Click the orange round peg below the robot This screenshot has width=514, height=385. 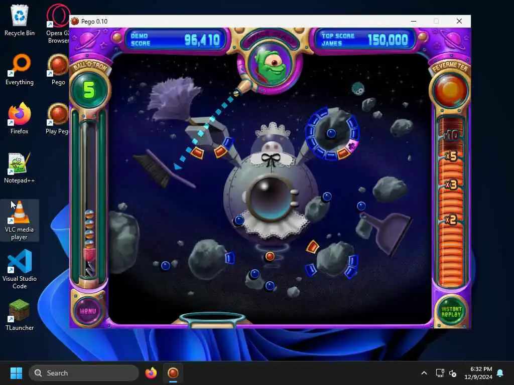click(270, 256)
